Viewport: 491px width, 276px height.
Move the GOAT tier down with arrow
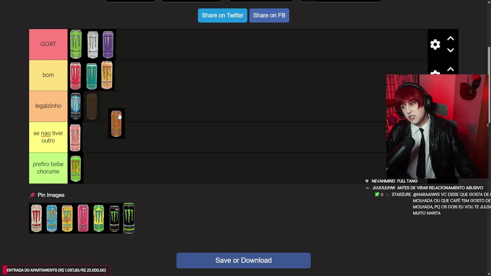pyautogui.click(x=450, y=50)
